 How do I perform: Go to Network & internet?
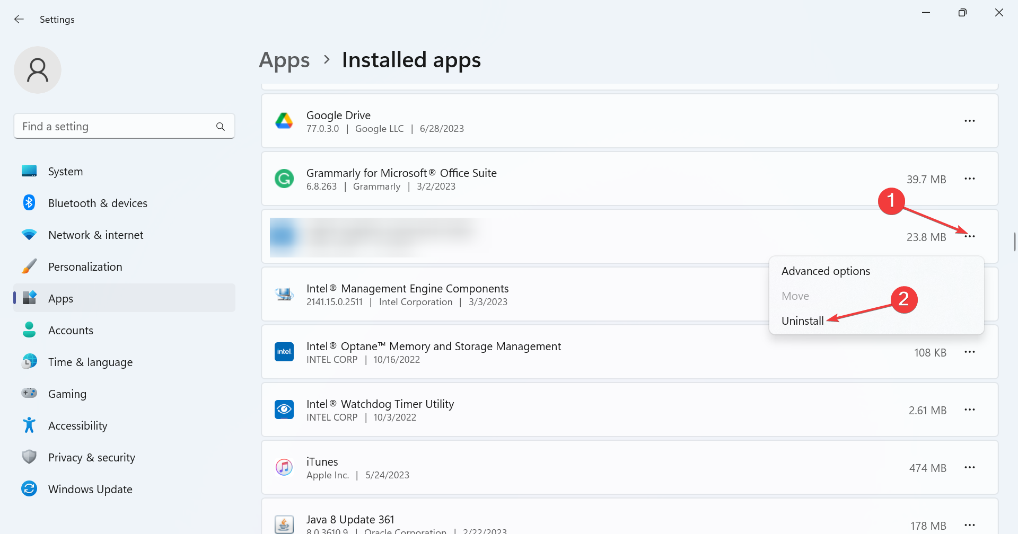pos(124,235)
